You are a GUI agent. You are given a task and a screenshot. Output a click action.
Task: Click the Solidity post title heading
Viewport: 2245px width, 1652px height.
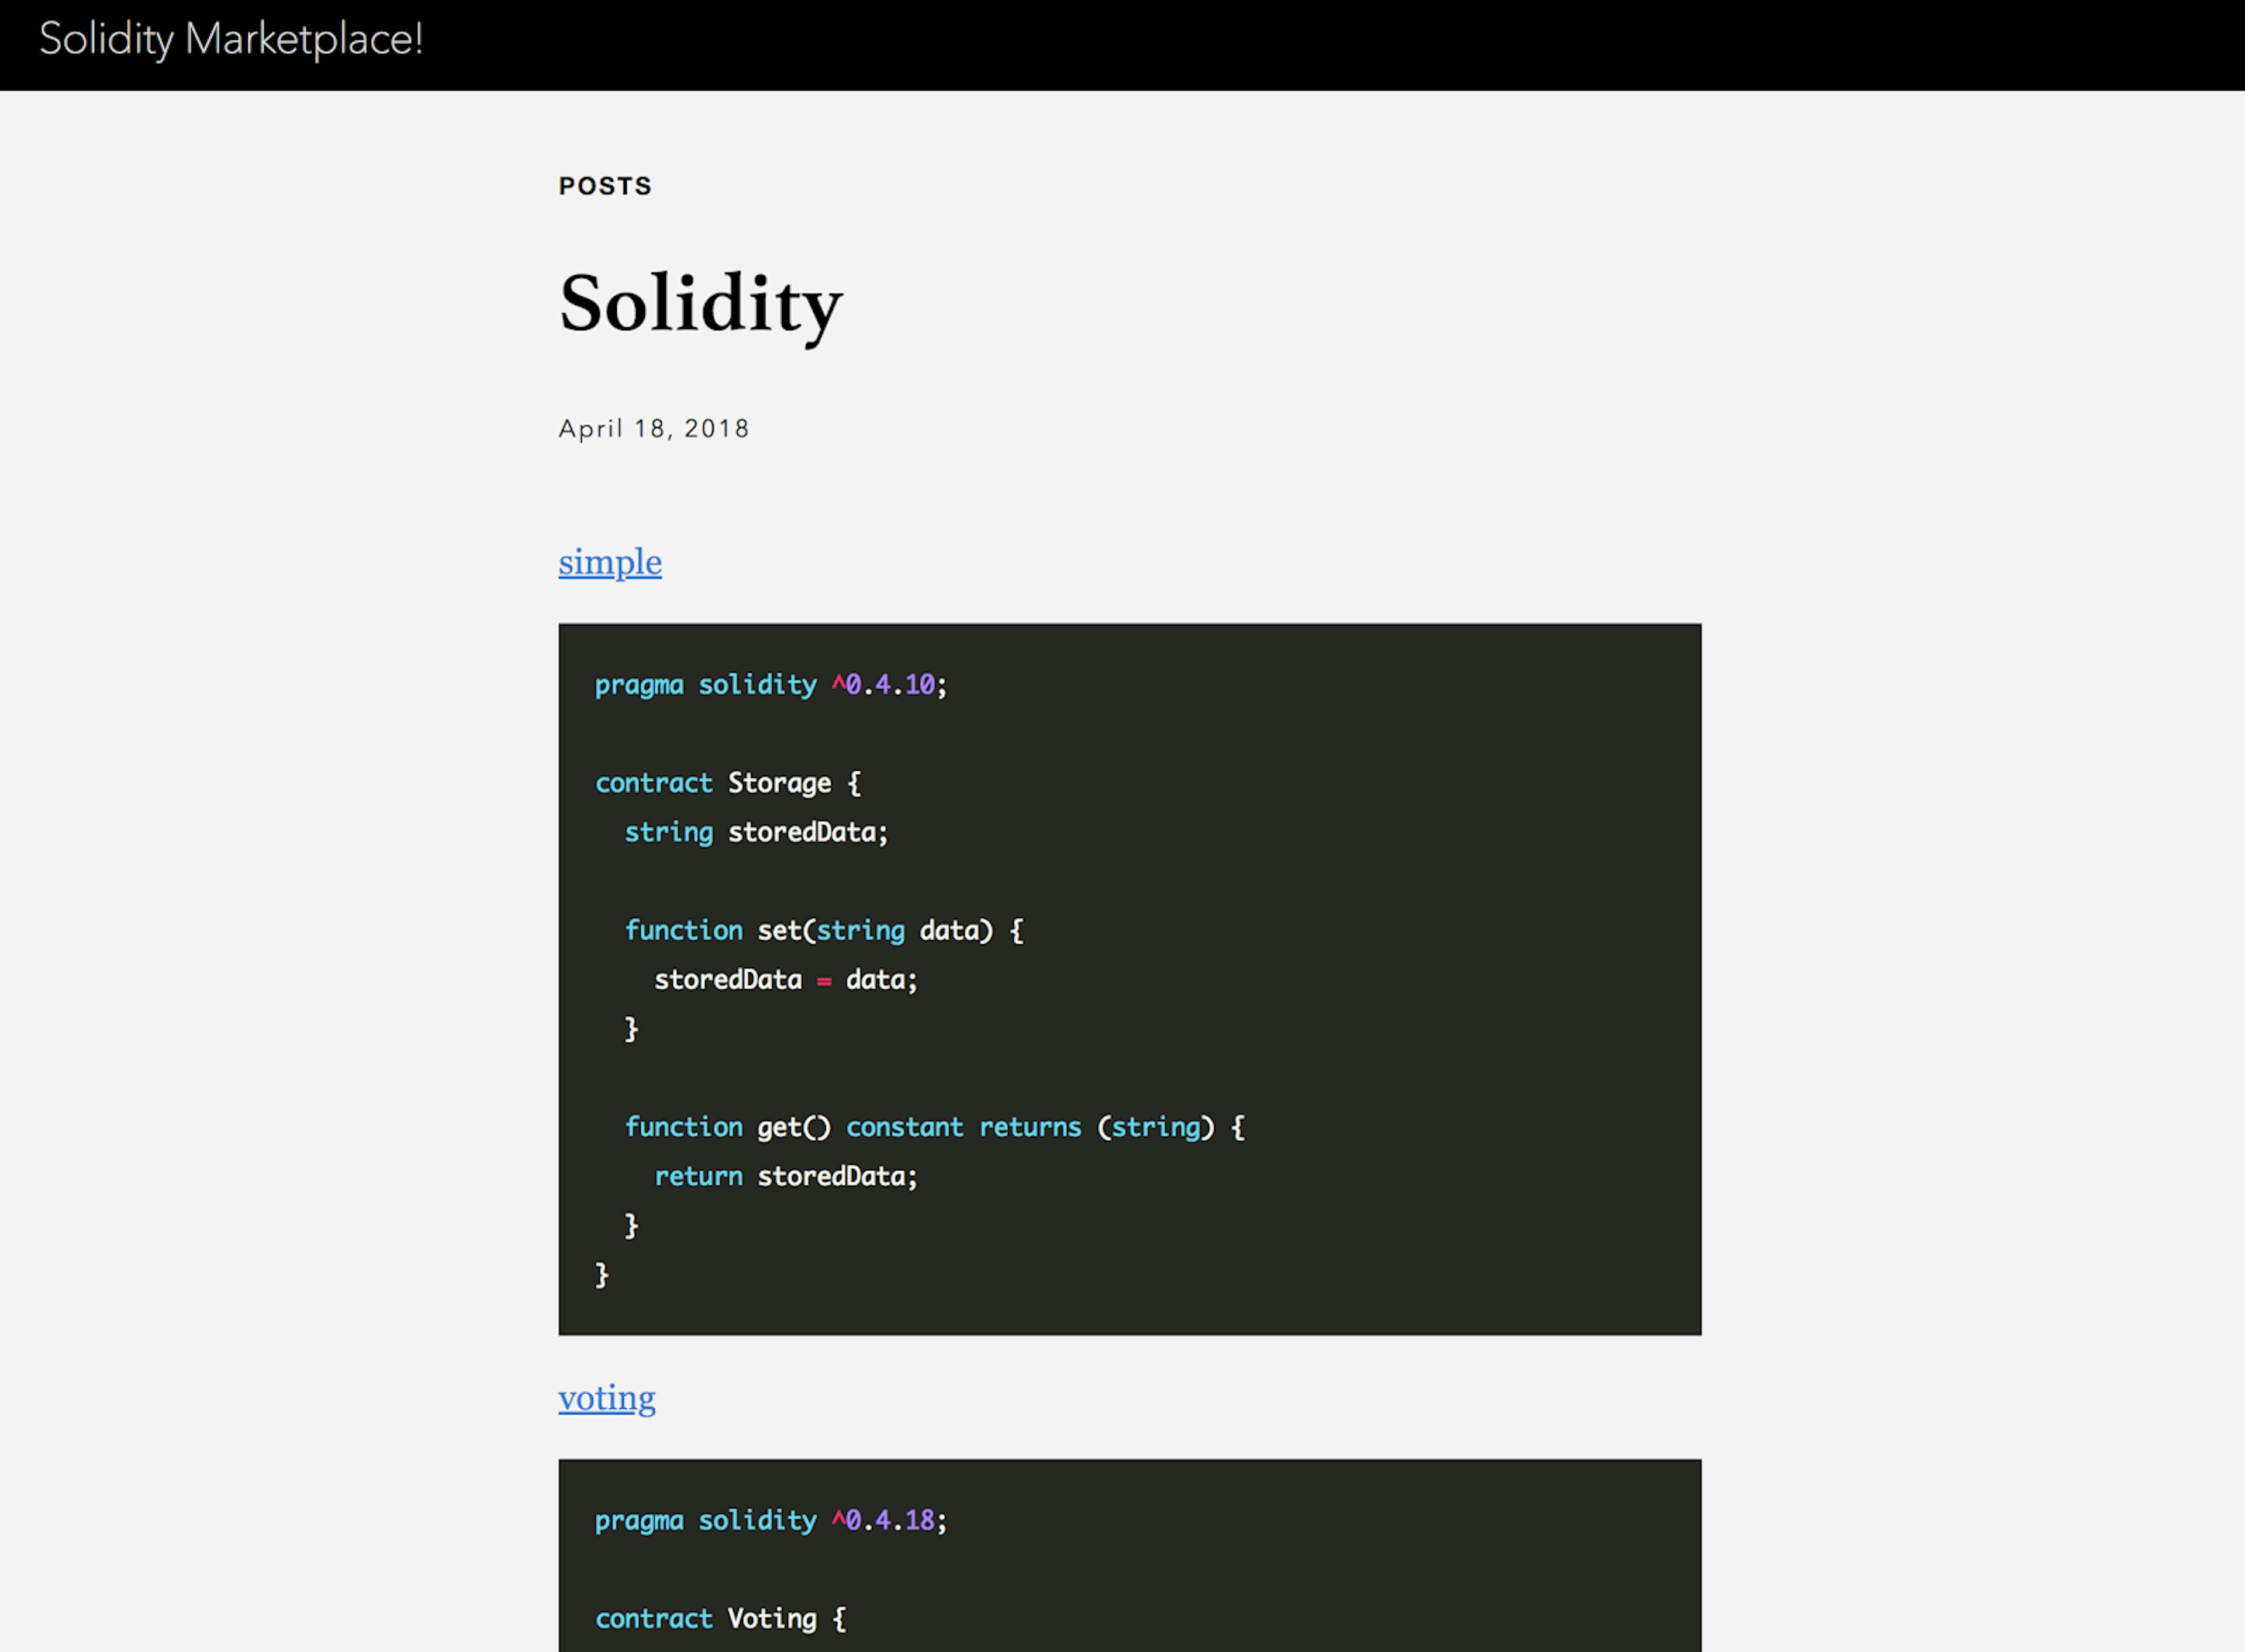pos(700,304)
